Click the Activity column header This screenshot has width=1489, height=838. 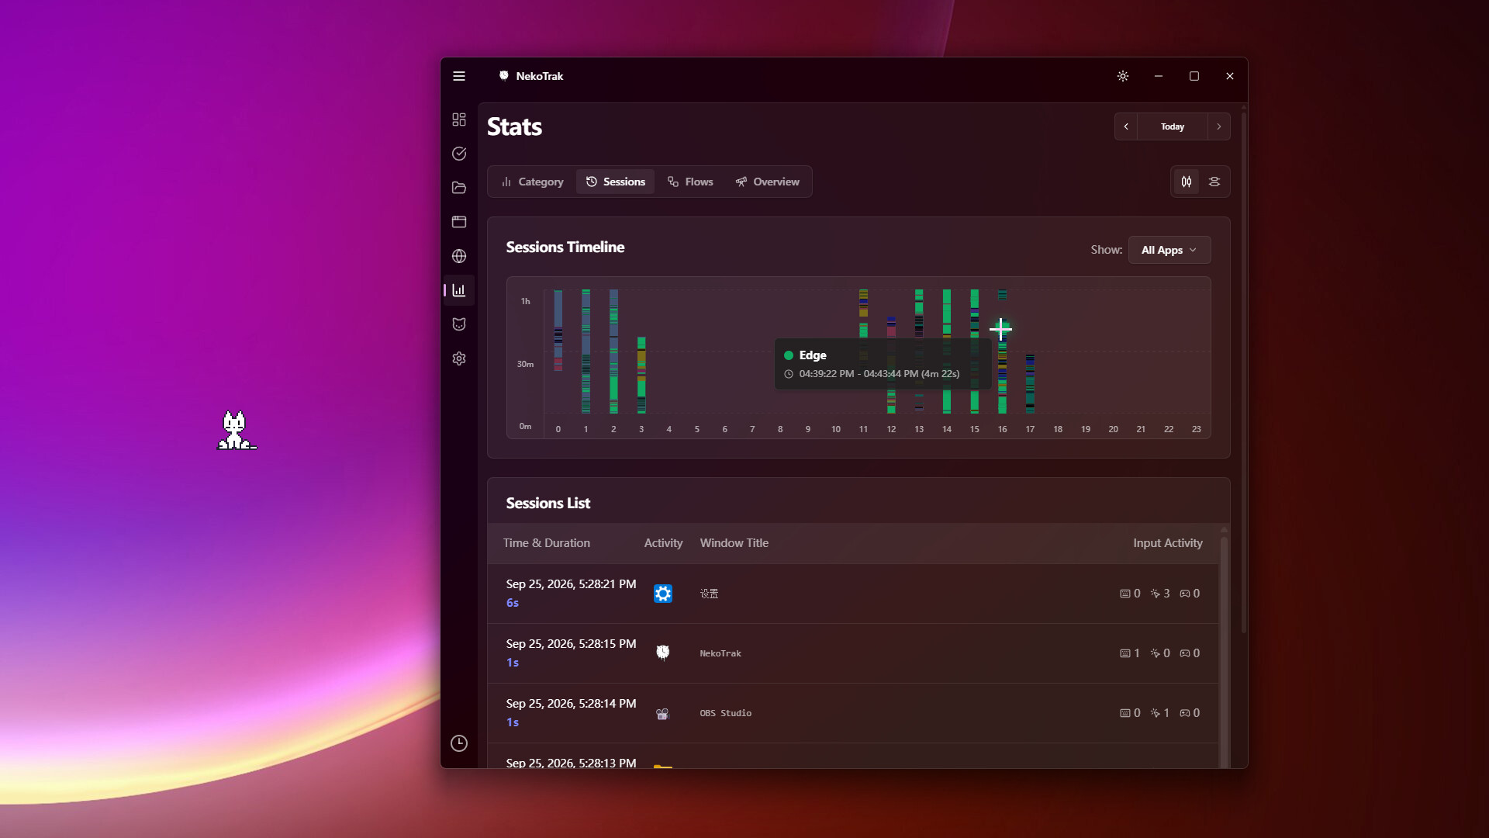click(664, 543)
